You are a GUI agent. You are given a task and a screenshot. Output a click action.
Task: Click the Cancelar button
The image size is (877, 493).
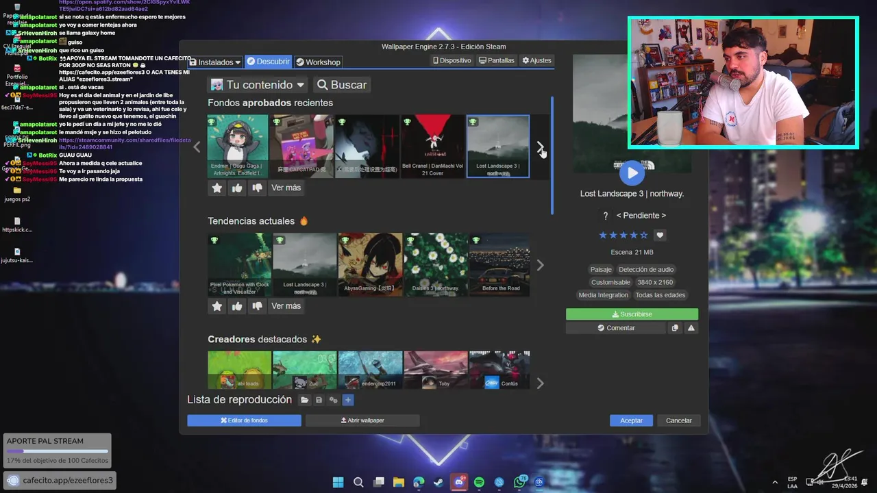(x=678, y=420)
